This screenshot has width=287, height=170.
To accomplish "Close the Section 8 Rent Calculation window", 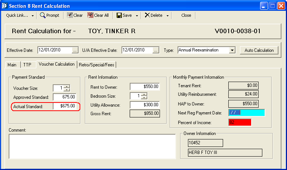I will [281, 6].
